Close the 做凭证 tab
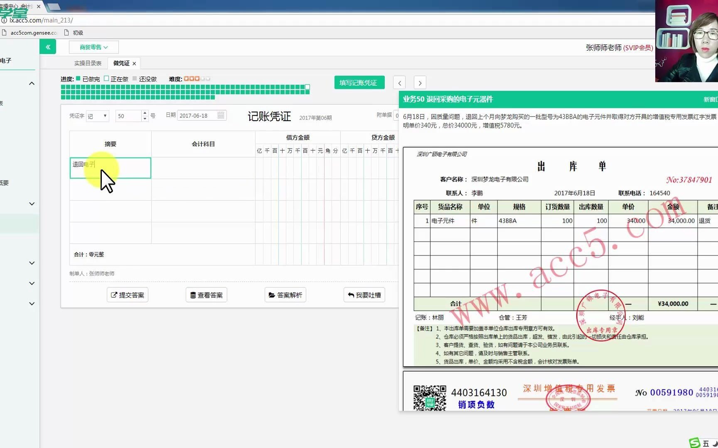718x448 pixels. (x=134, y=63)
